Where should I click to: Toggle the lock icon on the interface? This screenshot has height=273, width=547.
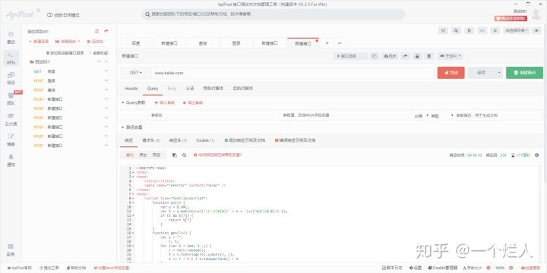pyautogui.click(x=417, y=56)
